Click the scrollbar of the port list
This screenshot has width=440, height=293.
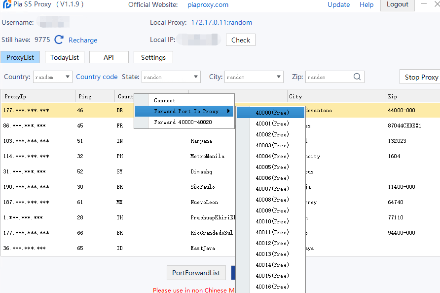coord(243,198)
